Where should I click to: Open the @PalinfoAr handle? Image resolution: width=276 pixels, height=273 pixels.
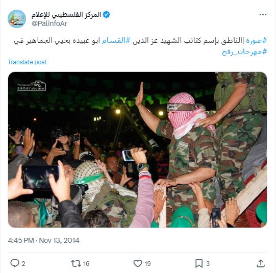[x=49, y=23]
